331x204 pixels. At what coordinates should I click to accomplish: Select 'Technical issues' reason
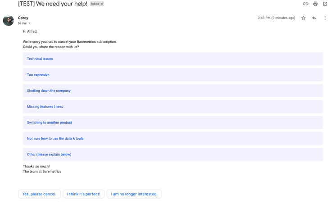click(x=40, y=59)
